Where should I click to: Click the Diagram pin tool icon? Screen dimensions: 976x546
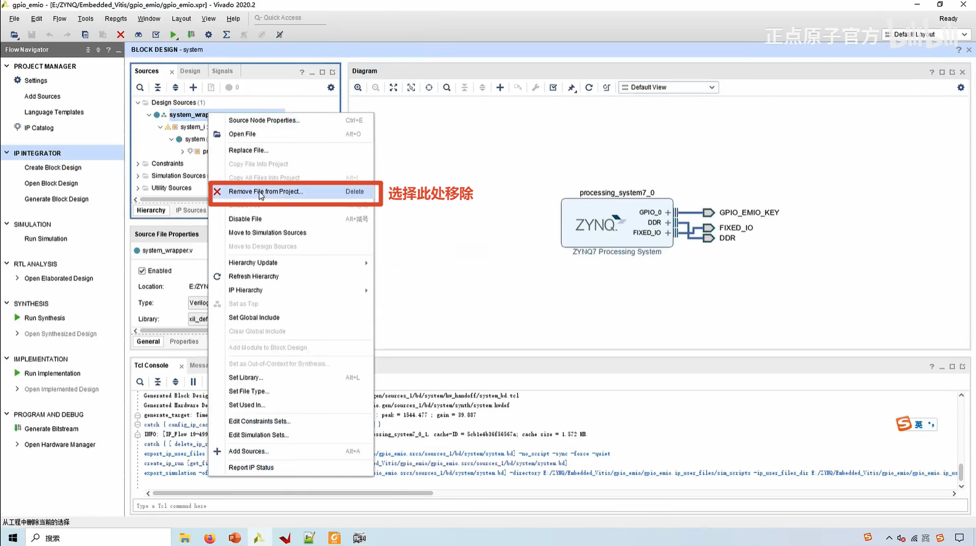tap(572, 88)
